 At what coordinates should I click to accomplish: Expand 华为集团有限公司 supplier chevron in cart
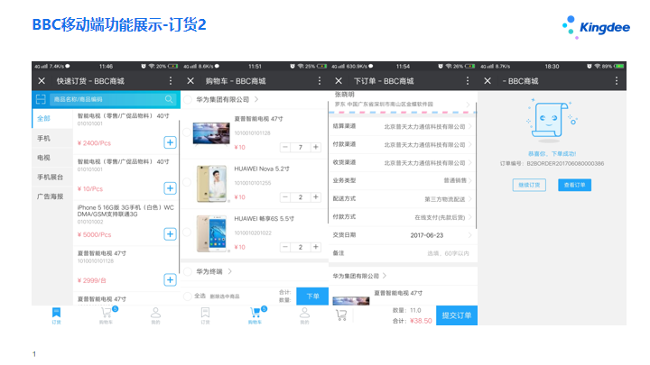256,100
